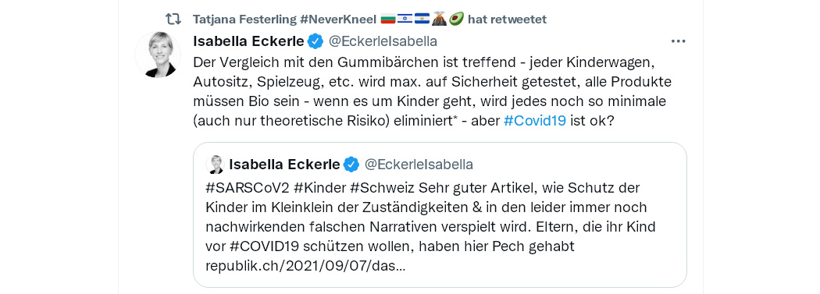Open the #Covid19 hashtag link
This screenshot has height=294, width=820.
(534, 121)
